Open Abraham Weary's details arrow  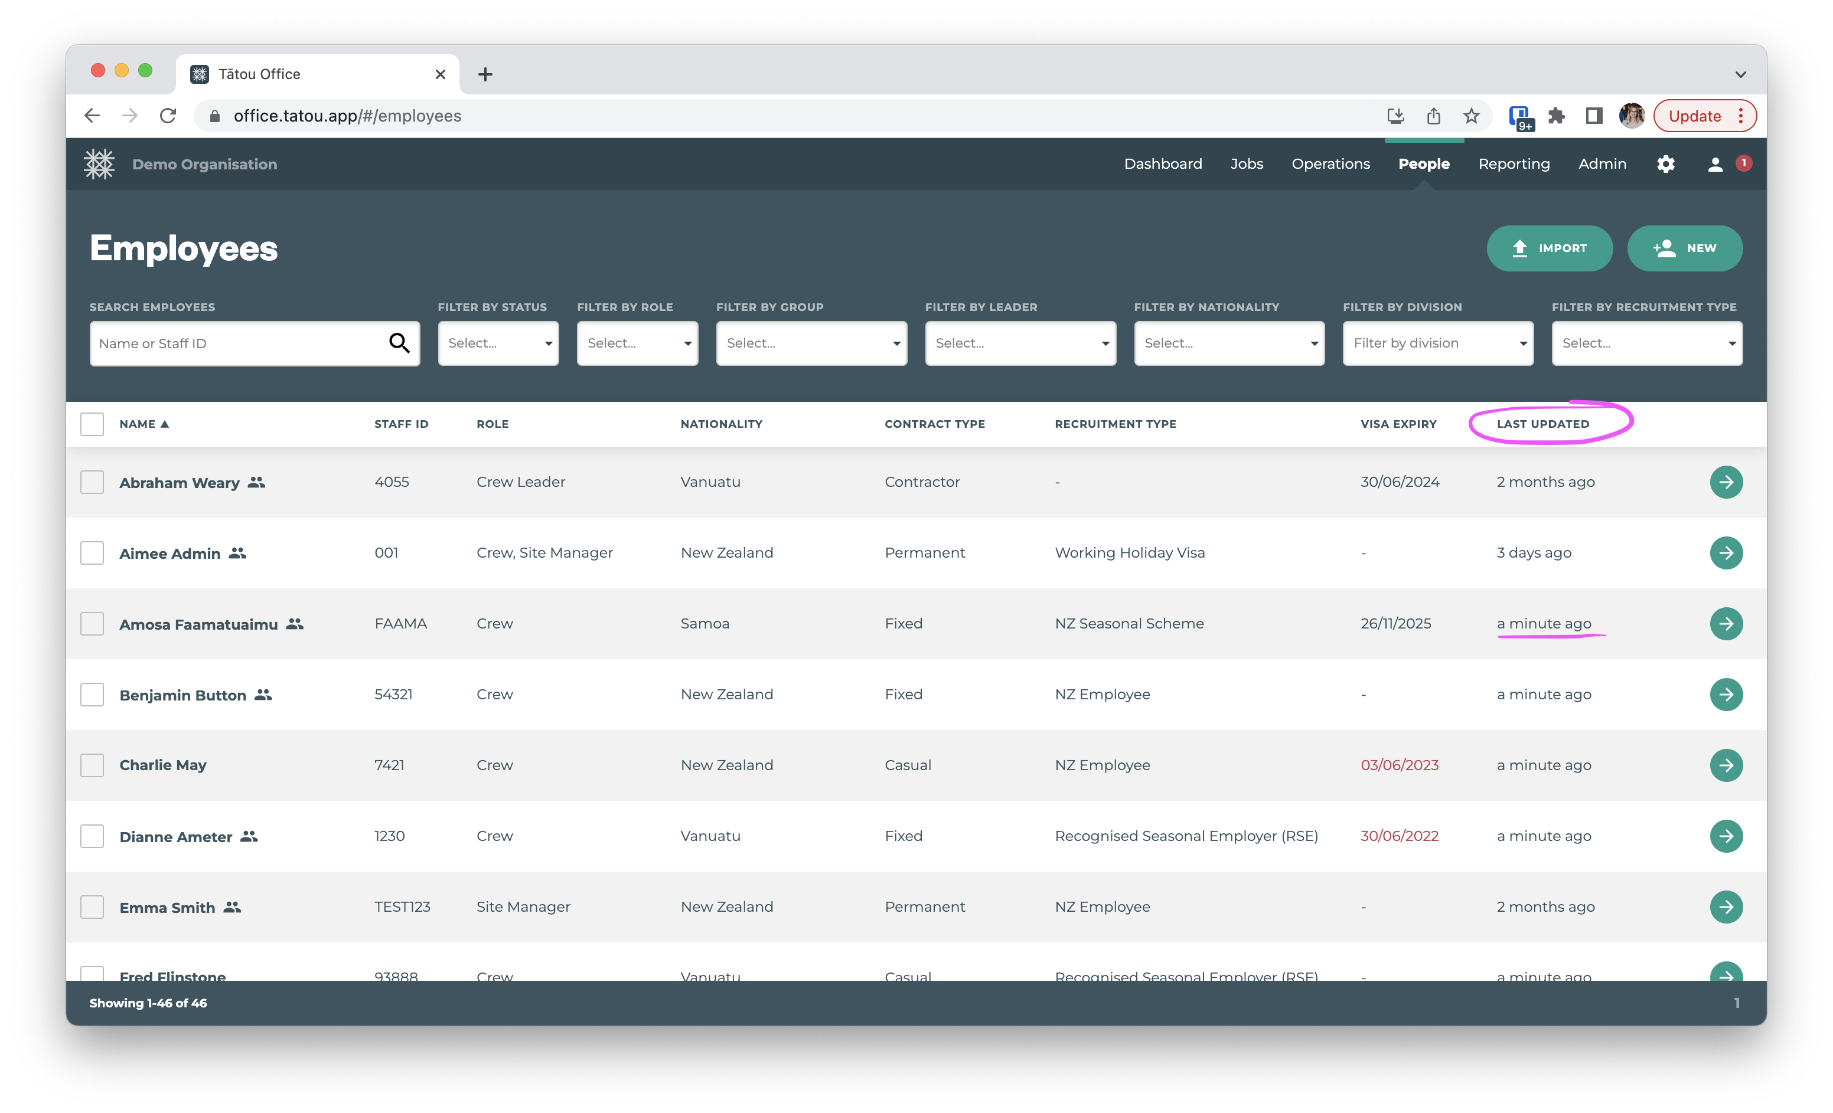[x=1726, y=482]
